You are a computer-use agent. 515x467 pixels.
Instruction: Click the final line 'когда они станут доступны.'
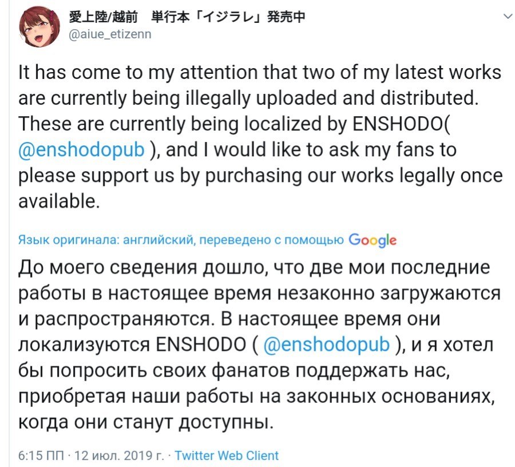(x=144, y=423)
